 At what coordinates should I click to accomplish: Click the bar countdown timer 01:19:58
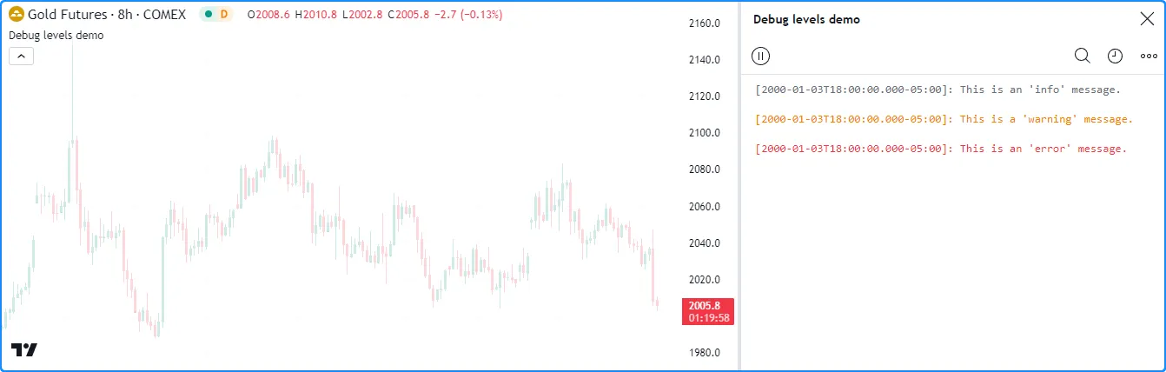pos(709,318)
